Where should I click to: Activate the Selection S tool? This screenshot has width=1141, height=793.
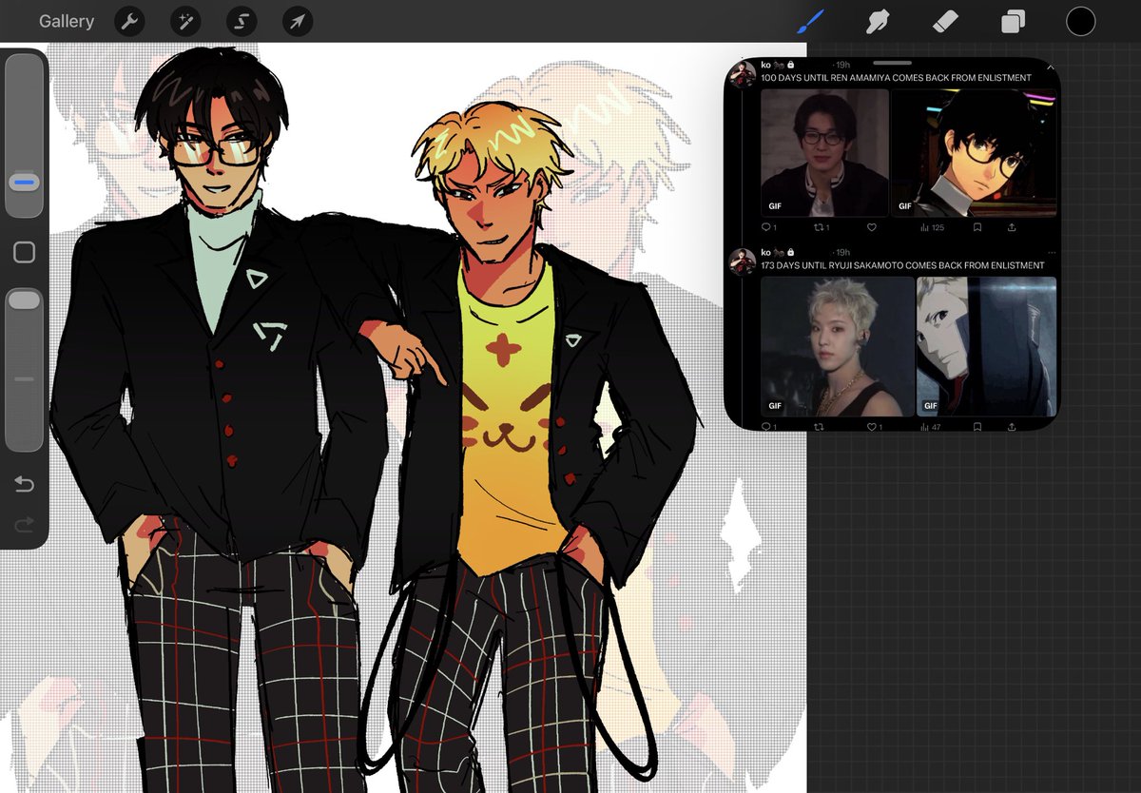pos(242,21)
